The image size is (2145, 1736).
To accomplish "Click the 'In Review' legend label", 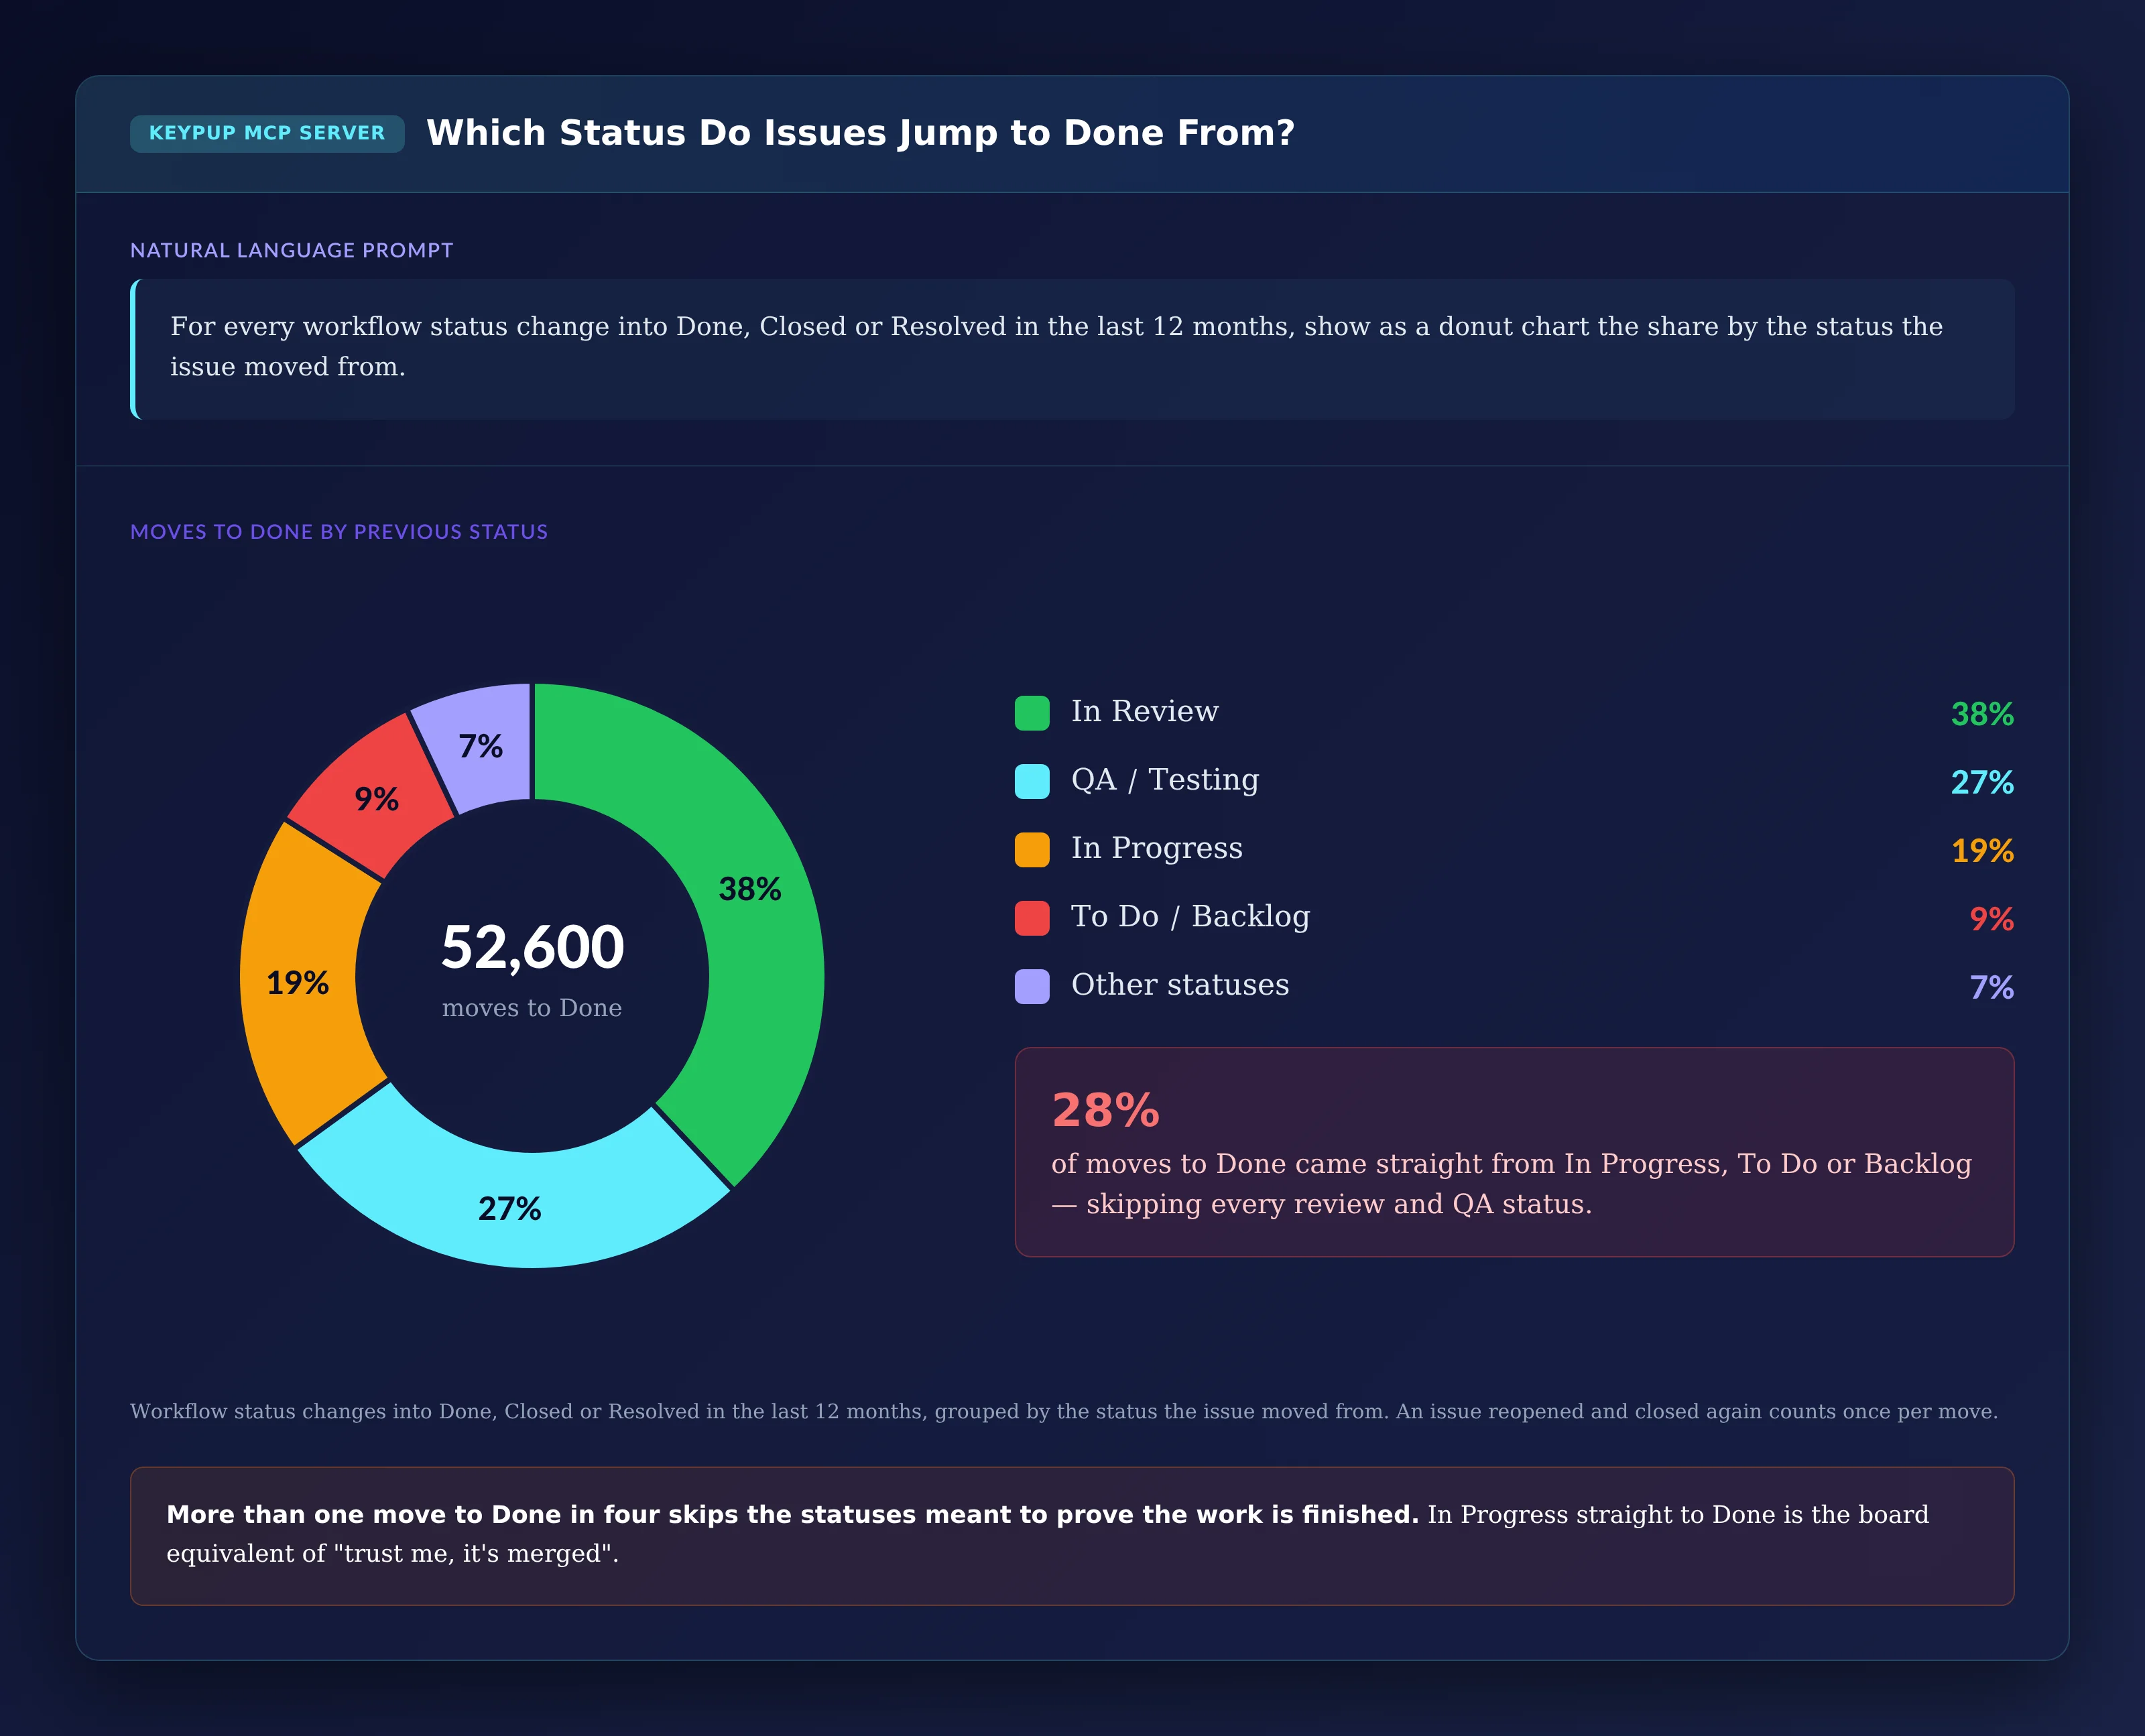I will click(1145, 711).
